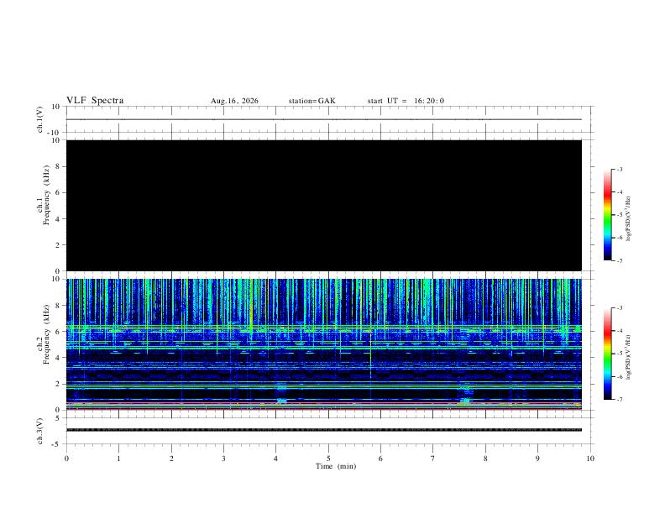Screen dimensions: 665x514
Task: Click the "VLF Spectra" title text
Action: [x=95, y=101]
